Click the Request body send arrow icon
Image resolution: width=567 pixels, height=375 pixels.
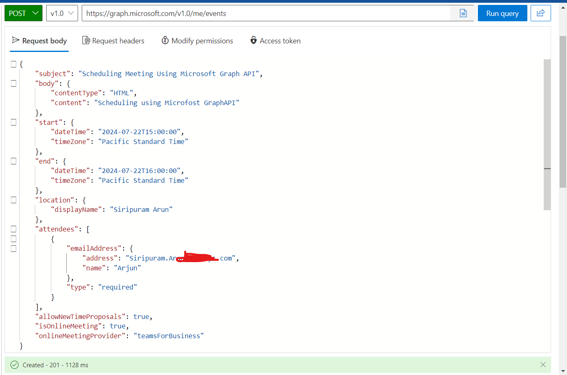pyautogui.click(x=16, y=40)
